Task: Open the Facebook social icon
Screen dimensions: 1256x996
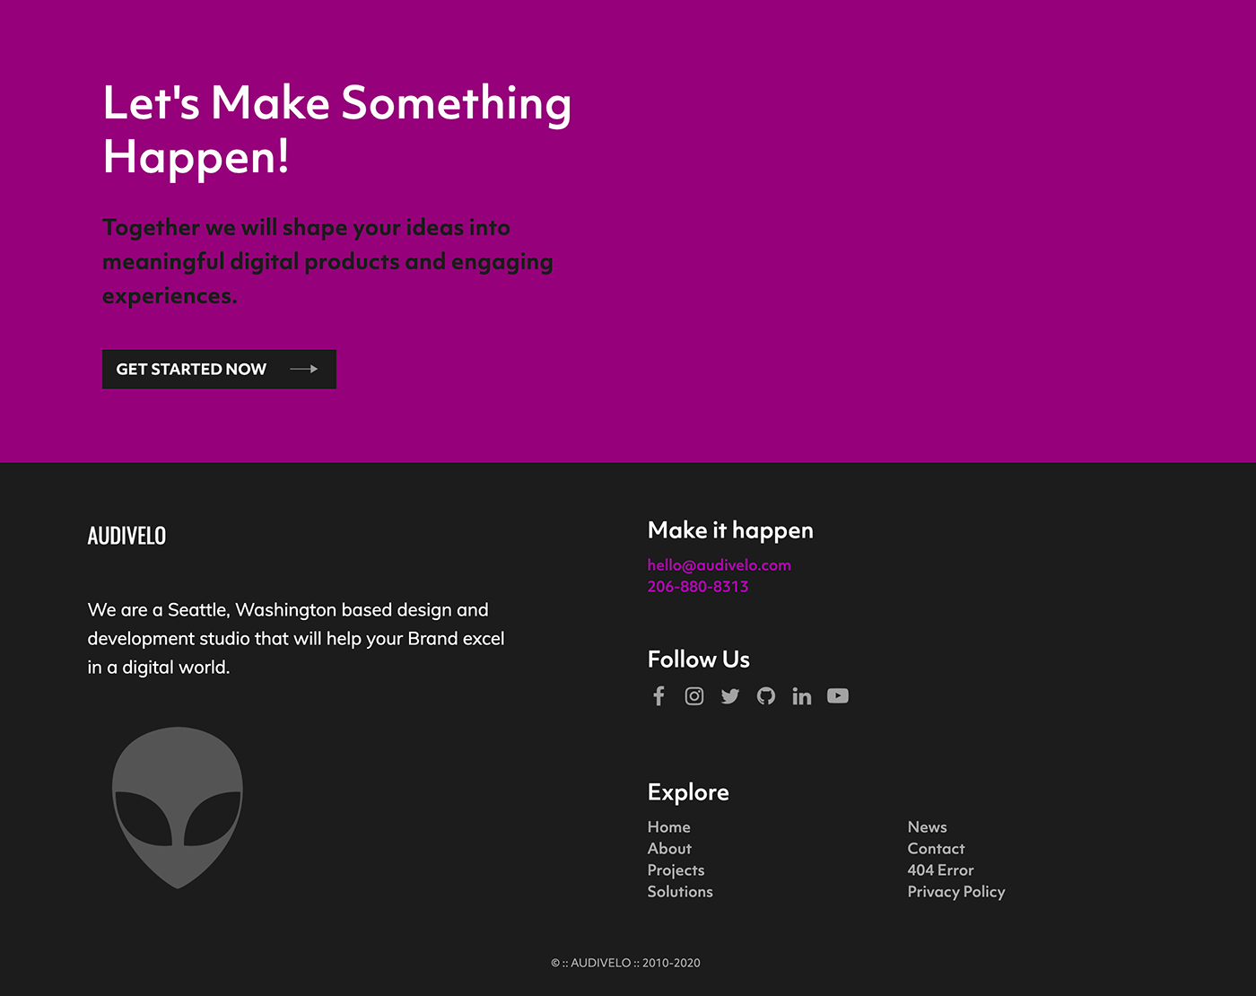Action: click(x=659, y=696)
